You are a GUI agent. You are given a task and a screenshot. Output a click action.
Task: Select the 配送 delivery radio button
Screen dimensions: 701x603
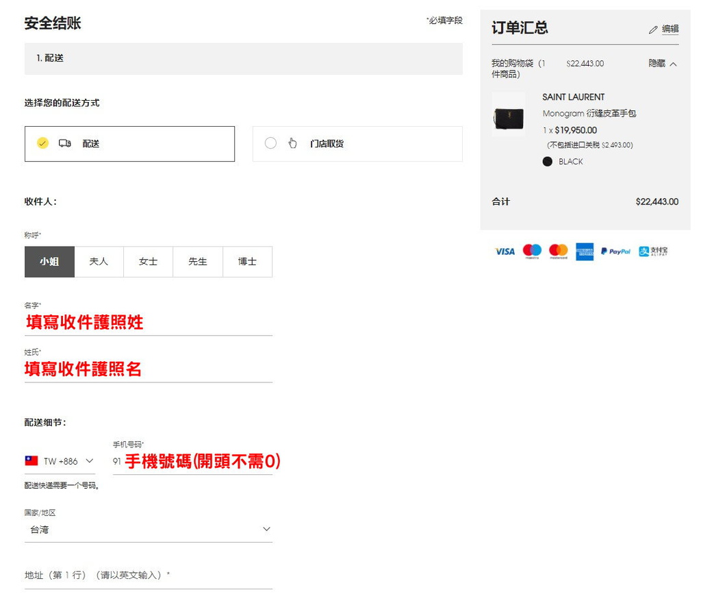[x=42, y=143]
